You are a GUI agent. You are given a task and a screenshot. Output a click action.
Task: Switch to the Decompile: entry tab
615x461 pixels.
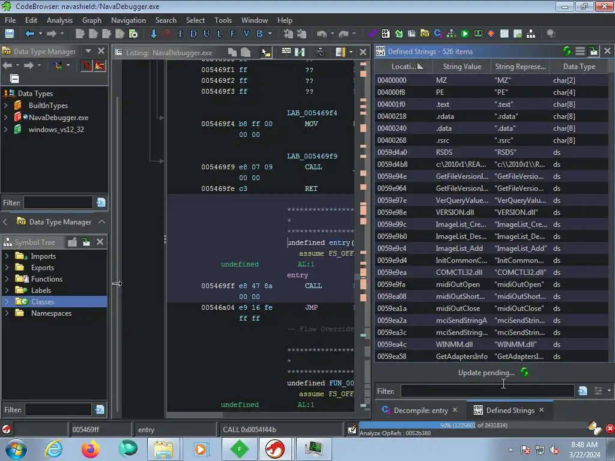pyautogui.click(x=420, y=410)
